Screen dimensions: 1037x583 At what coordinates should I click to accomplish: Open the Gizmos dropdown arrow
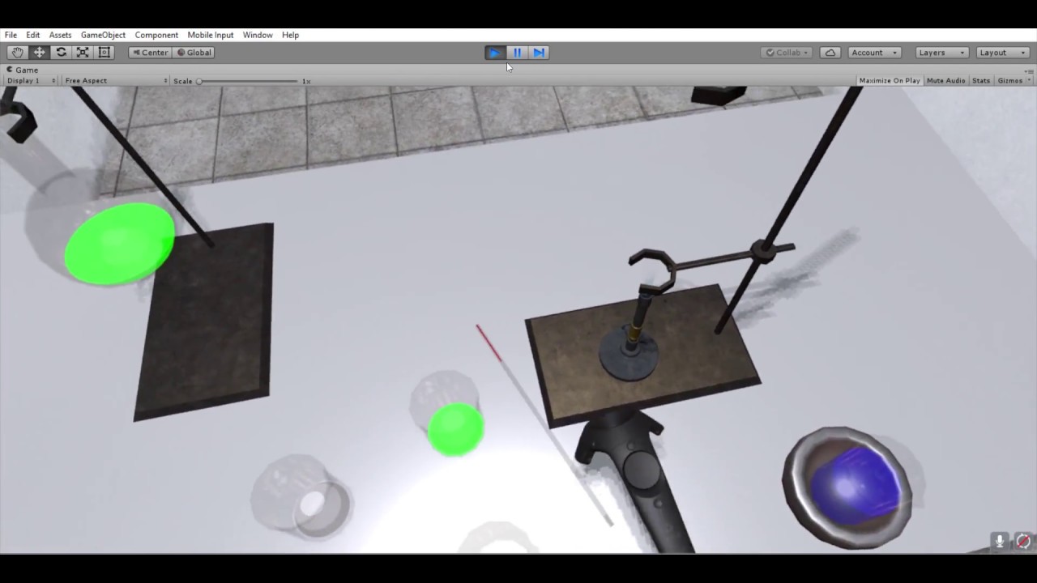click(x=1029, y=81)
